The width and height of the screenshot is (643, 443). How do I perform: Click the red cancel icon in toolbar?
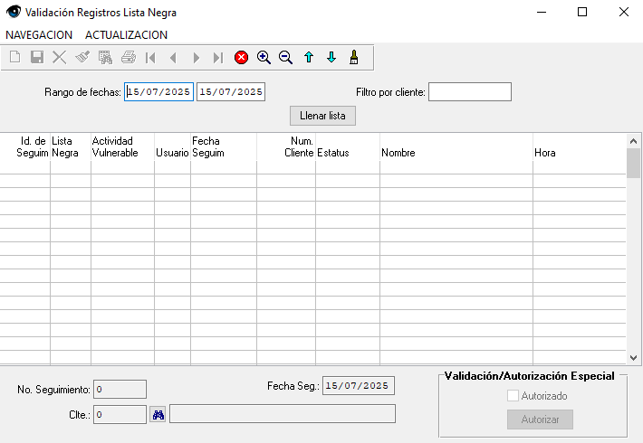[x=242, y=57]
